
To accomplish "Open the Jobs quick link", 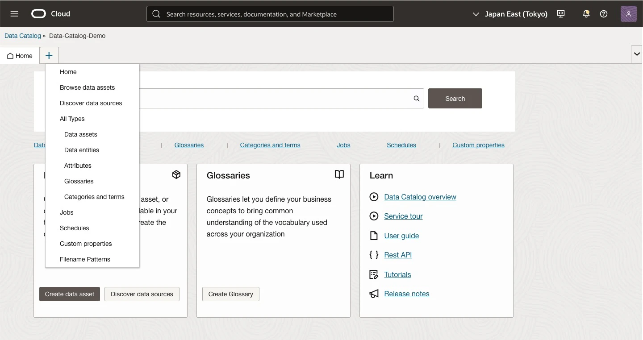I will 343,145.
